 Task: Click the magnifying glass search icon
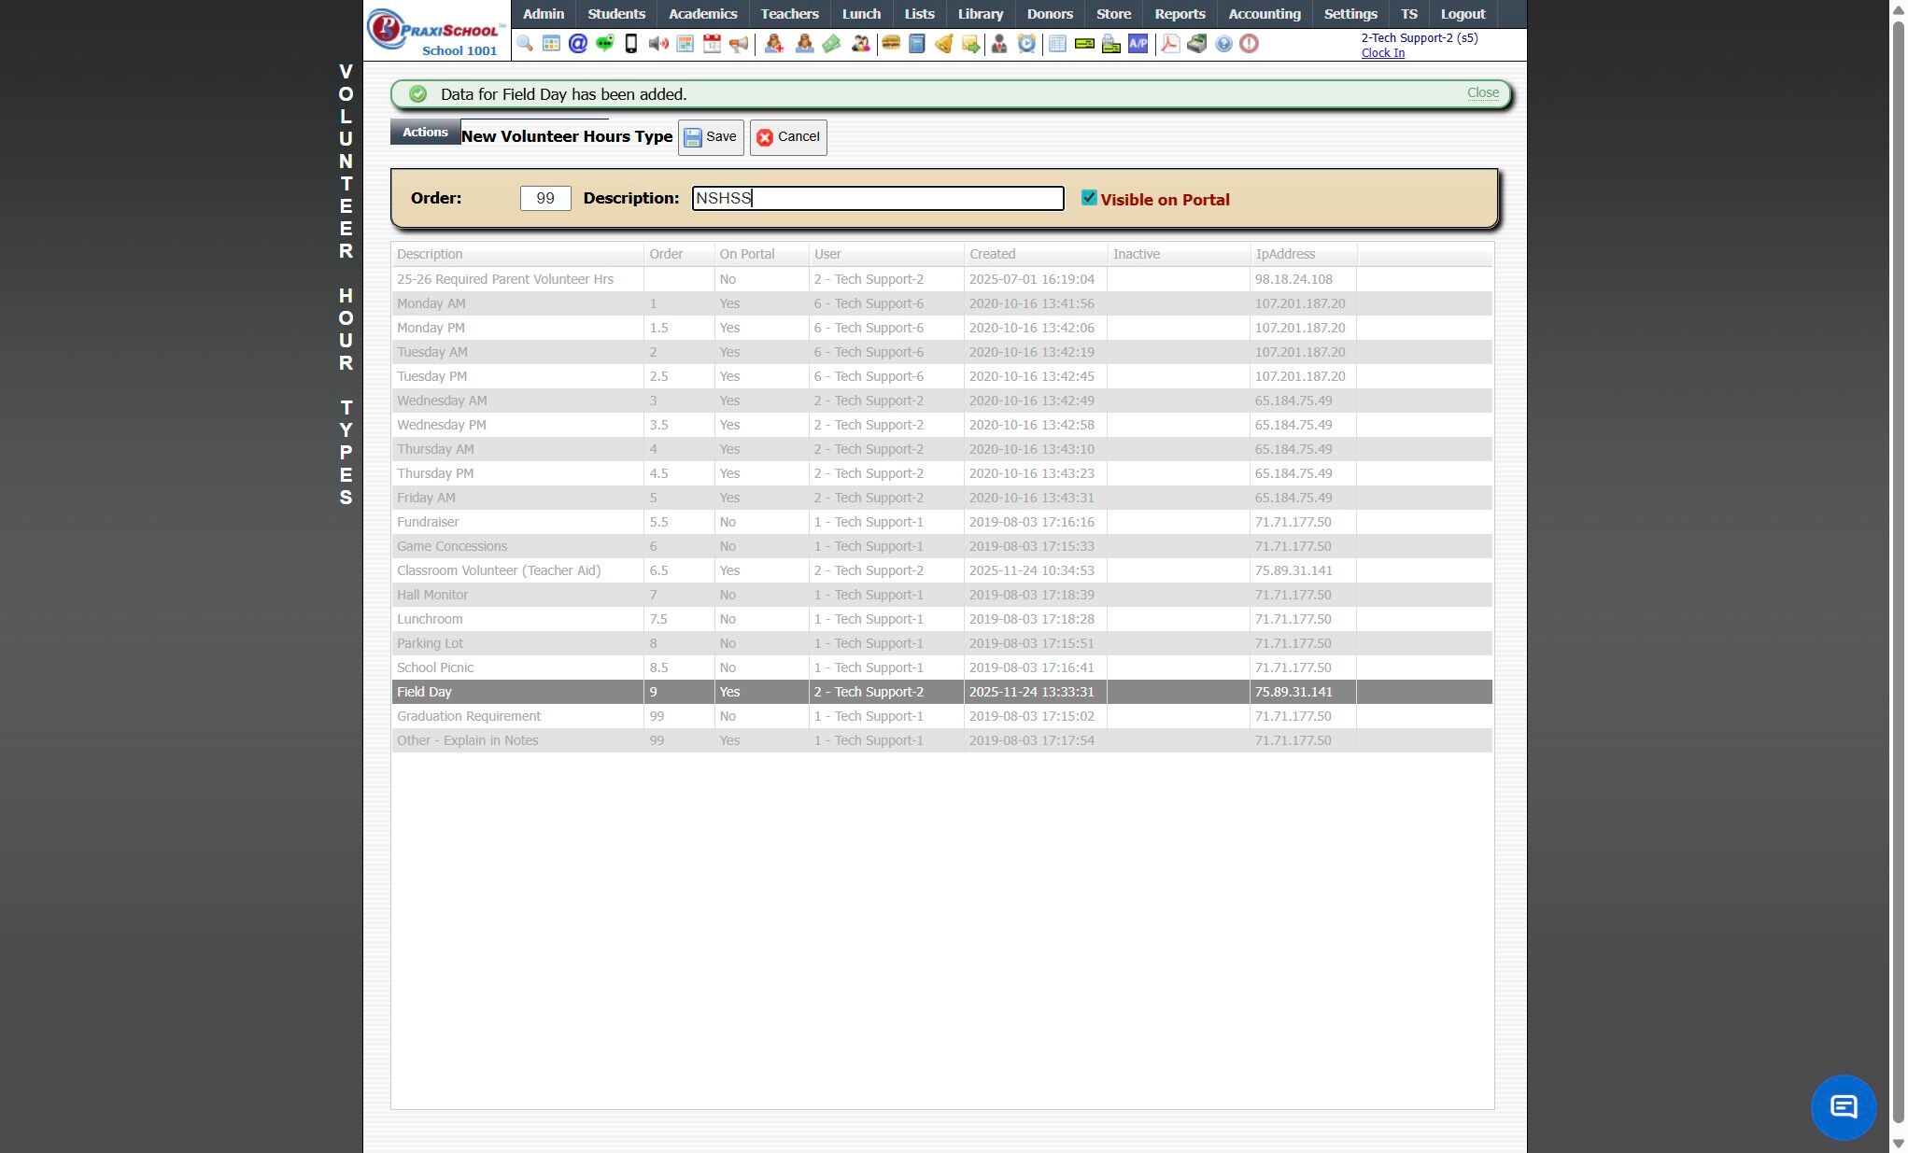[525, 44]
